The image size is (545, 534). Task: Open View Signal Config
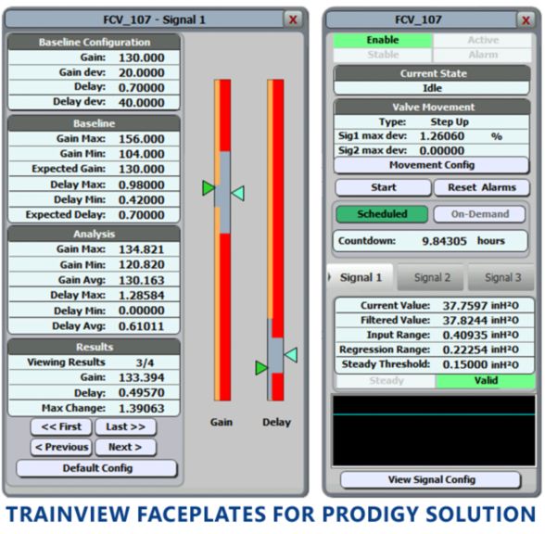[431, 480]
